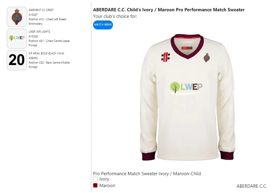Screen dimensions: 274x193
Task: Click the red neck label inside the collar
Action: (187, 47)
